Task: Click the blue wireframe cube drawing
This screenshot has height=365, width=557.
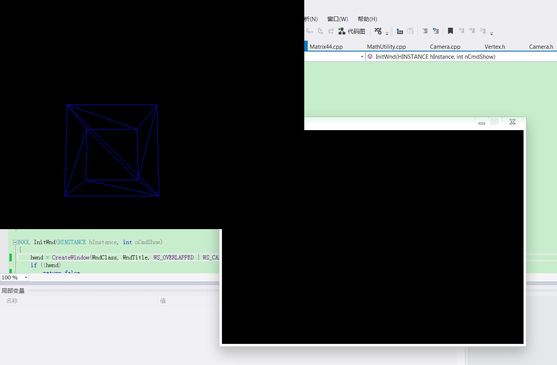Action: 112,150
